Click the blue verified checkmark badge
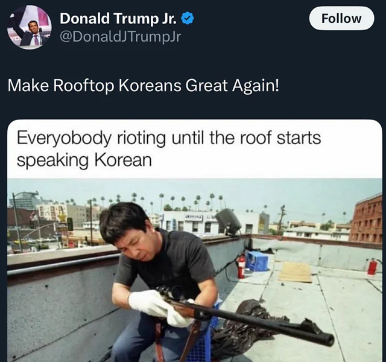 pyautogui.click(x=188, y=19)
